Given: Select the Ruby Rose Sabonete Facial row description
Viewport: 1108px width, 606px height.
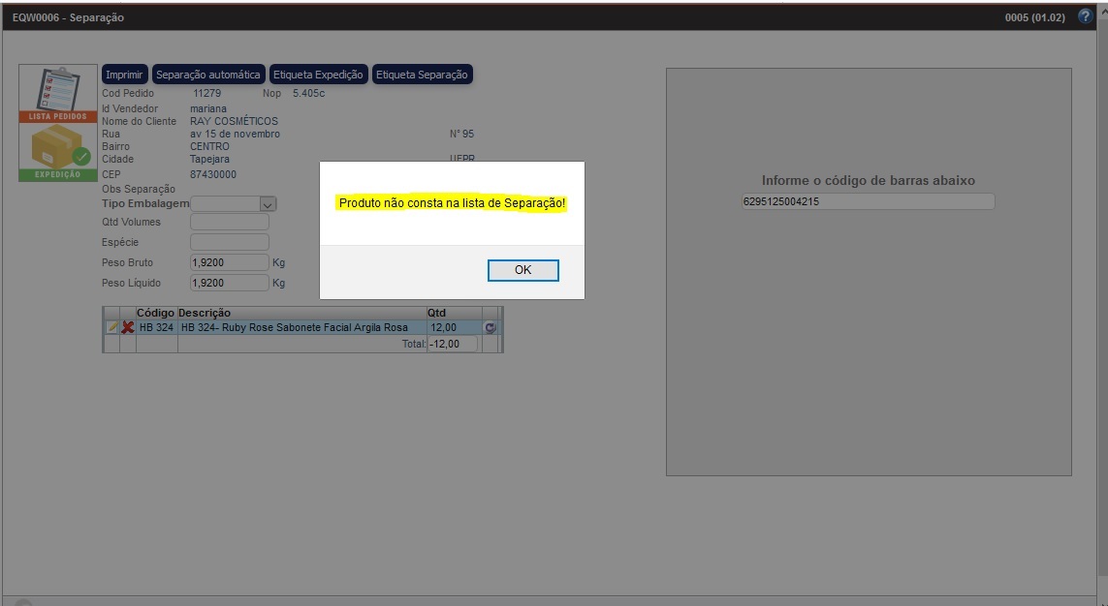Looking at the screenshot, I should (x=301, y=328).
